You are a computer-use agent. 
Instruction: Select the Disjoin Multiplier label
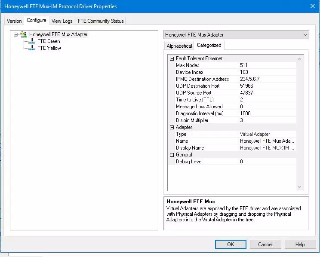pos(192,120)
